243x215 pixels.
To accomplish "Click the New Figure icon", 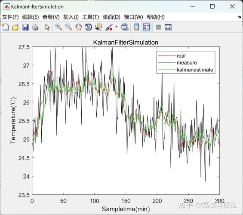I will tap(6, 27).
